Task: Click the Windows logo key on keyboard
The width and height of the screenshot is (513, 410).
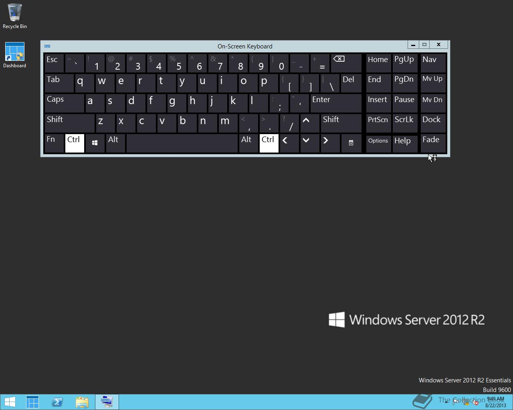Action: pyautogui.click(x=95, y=143)
